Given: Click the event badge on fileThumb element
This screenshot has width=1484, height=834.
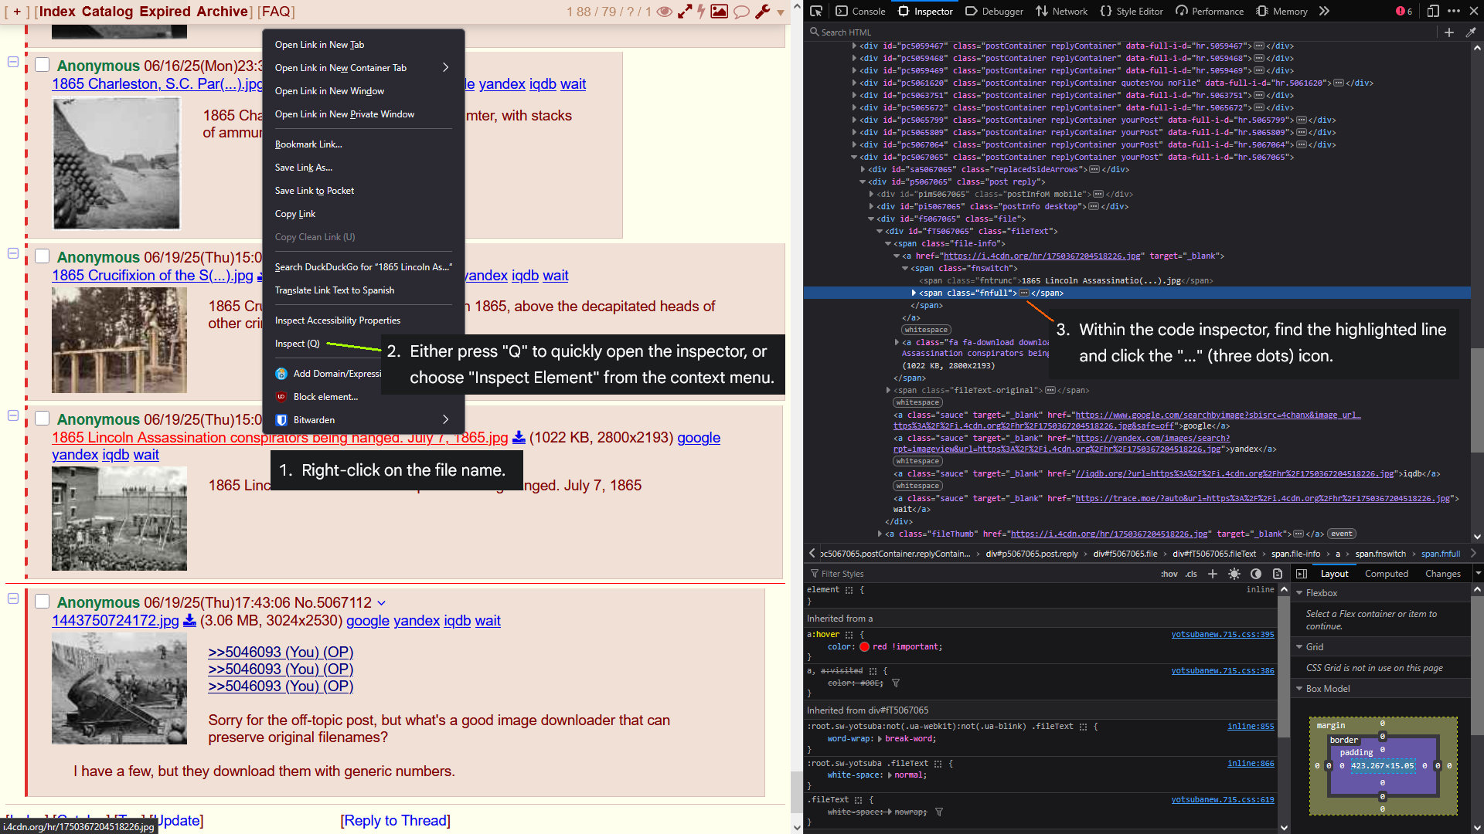Looking at the screenshot, I should pyautogui.click(x=1342, y=534).
